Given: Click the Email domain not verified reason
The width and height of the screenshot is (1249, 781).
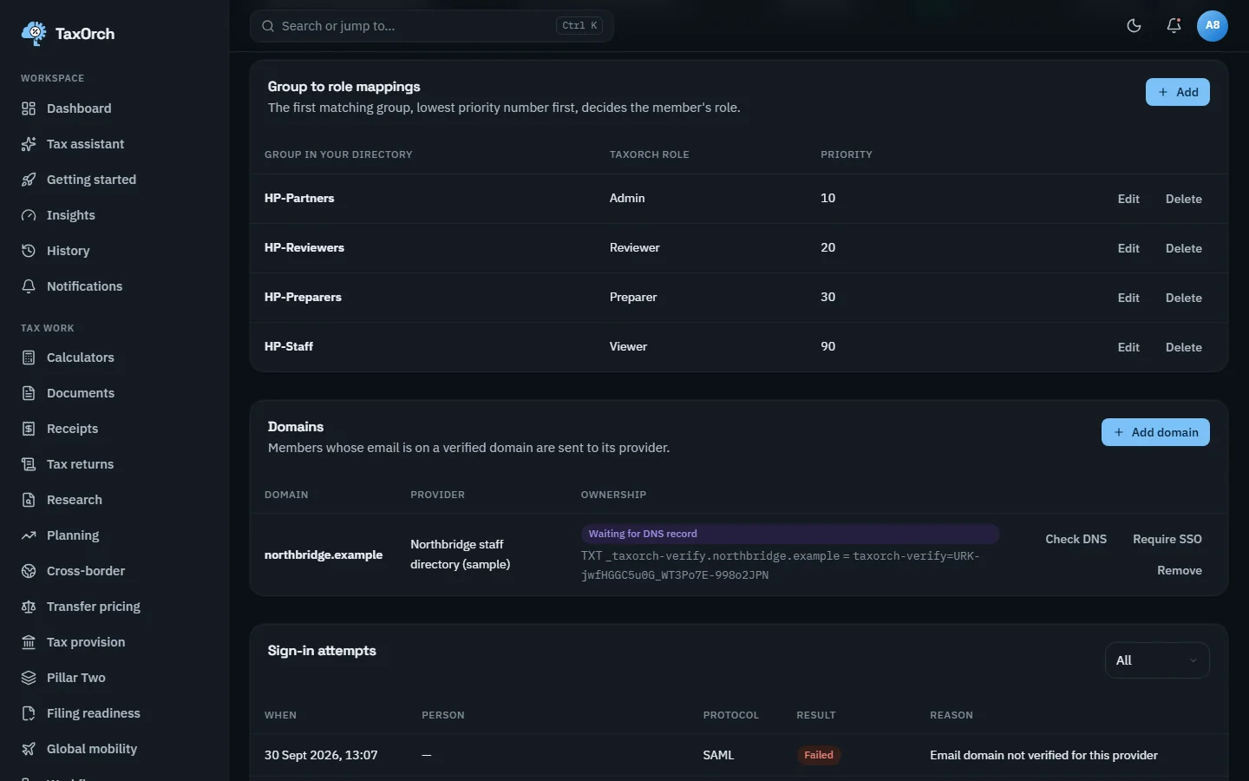Looking at the screenshot, I should tap(1043, 755).
